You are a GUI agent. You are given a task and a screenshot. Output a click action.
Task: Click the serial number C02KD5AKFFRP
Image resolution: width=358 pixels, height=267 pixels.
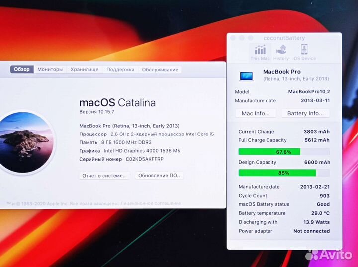pyautogui.click(x=145, y=159)
